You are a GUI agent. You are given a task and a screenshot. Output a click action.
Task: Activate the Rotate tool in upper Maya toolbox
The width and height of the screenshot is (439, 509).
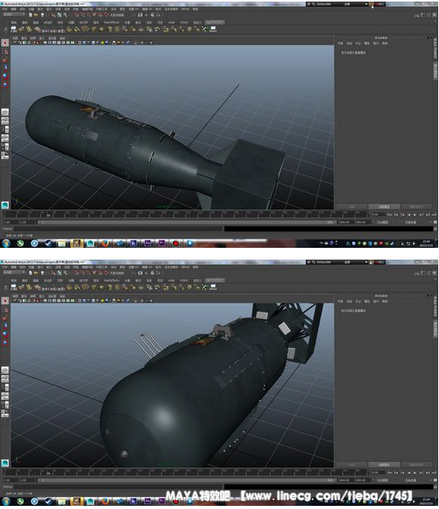pyautogui.click(x=5, y=76)
